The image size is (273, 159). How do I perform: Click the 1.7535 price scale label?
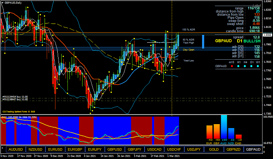coord(268,96)
